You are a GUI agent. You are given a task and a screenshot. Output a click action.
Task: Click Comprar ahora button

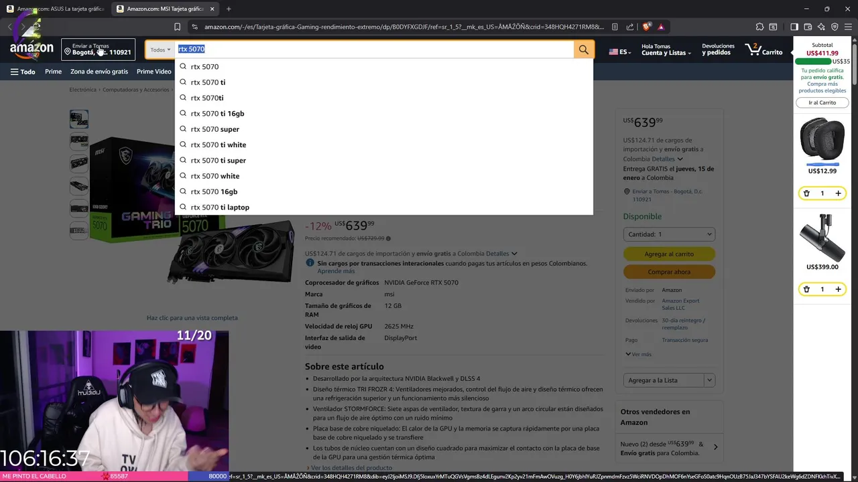(x=669, y=272)
